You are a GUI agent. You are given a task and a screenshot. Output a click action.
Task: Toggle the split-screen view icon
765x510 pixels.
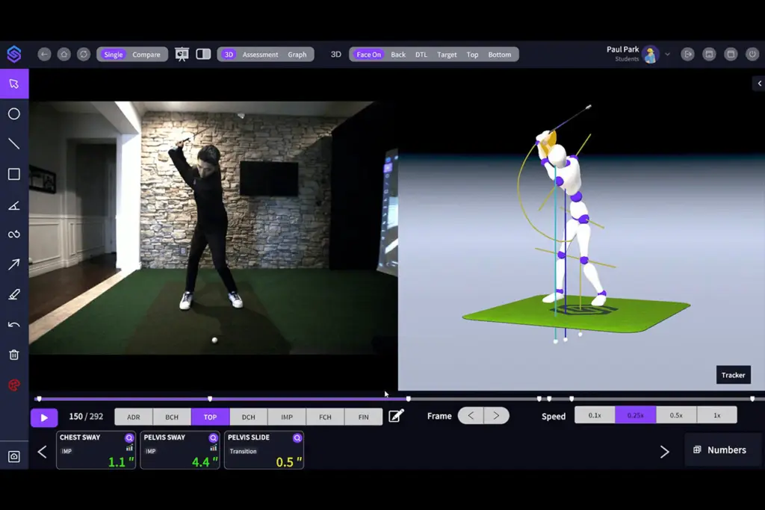click(203, 55)
